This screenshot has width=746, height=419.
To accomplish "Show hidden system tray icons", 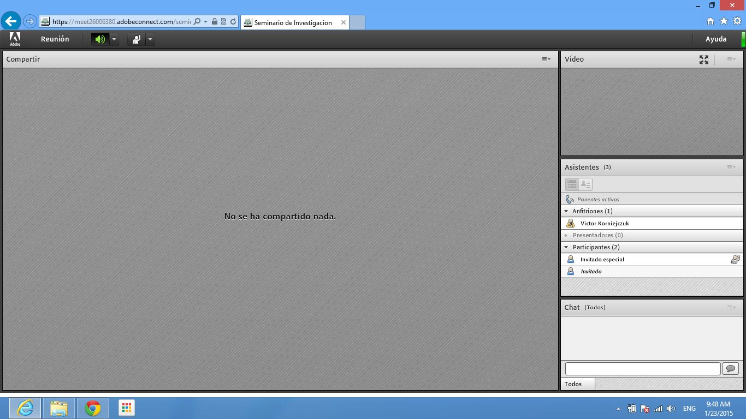I will 618,409.
